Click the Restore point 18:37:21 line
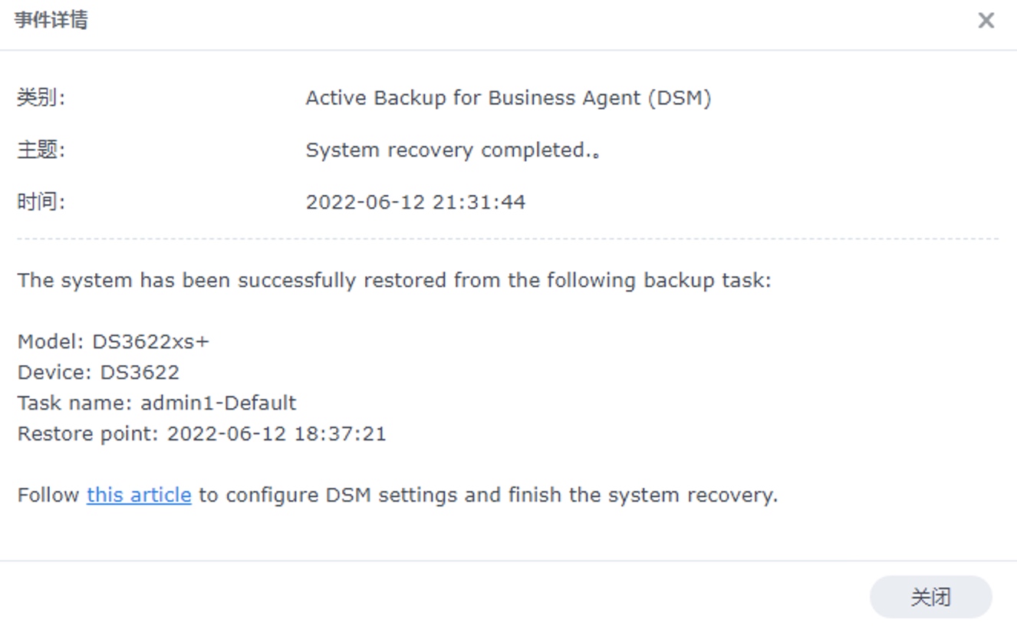This screenshot has width=1017, height=626. coord(202,434)
